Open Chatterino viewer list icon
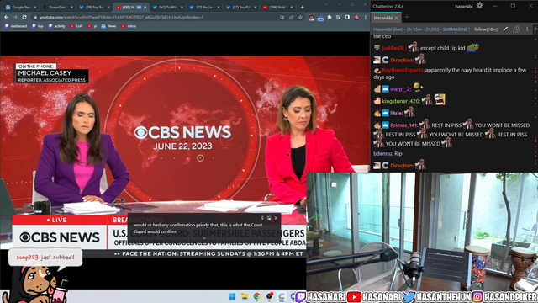 [x=516, y=29]
